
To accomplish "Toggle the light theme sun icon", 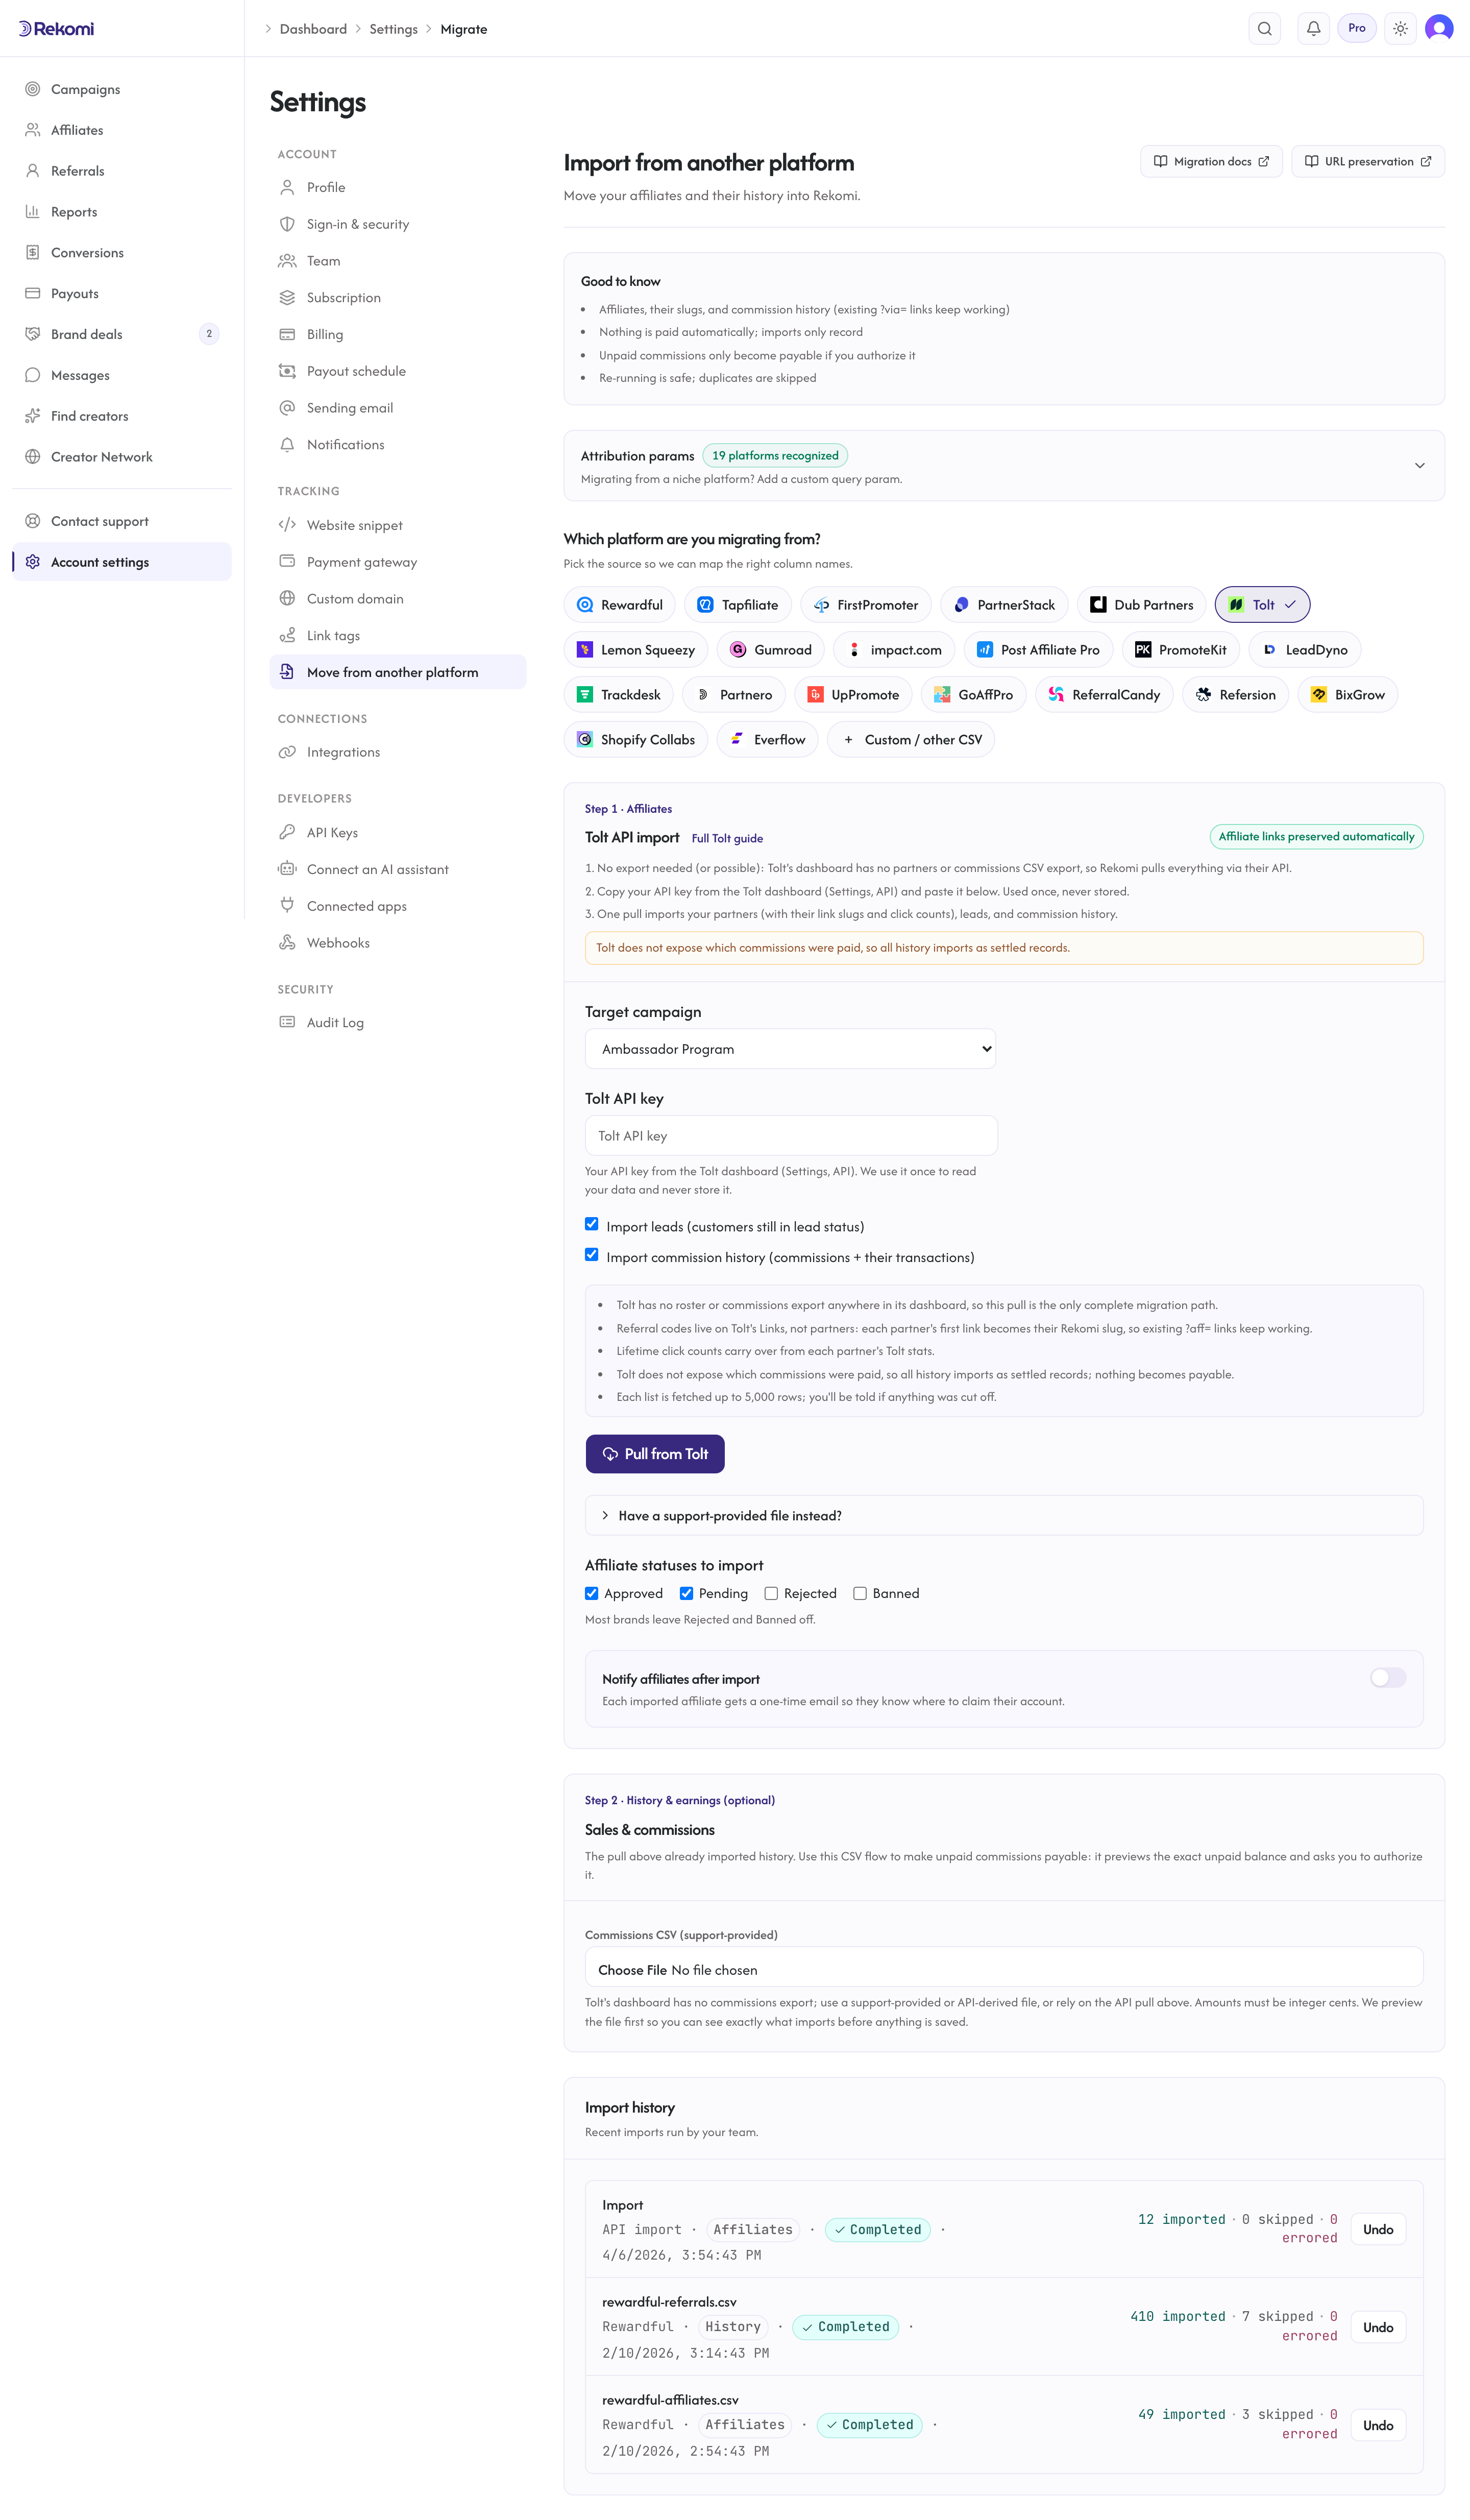I will click(1400, 29).
